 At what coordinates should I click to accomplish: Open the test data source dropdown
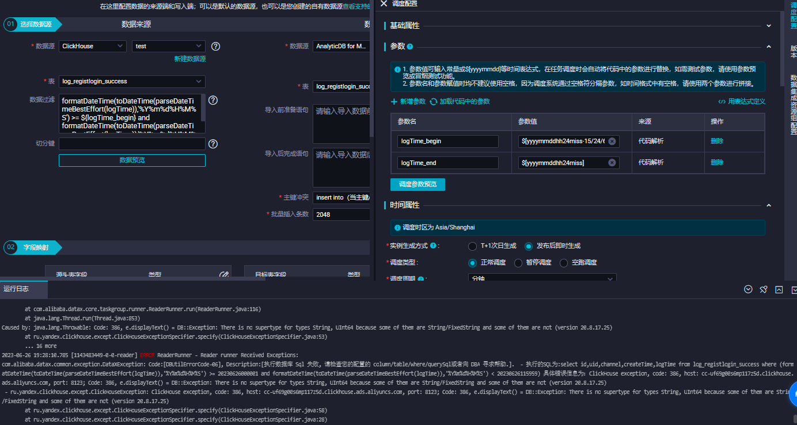point(169,46)
